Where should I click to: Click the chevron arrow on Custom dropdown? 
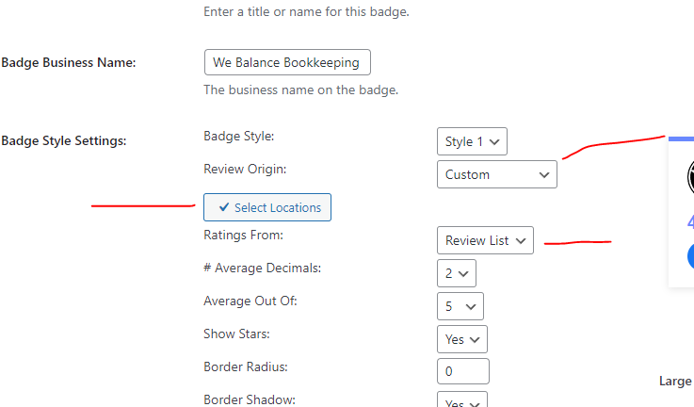point(544,175)
